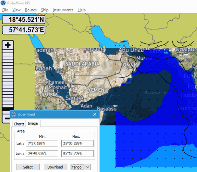
Task: Click the Bosaaso map label
Action: pos(107,109)
